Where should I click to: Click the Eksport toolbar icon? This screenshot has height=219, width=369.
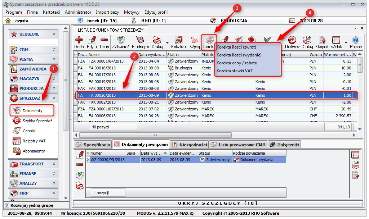coord(322,40)
